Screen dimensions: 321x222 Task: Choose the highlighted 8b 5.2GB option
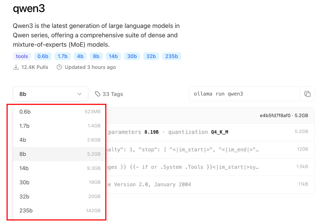59,154
